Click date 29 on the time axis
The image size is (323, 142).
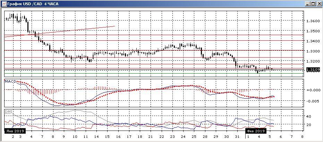[x=215, y=137]
